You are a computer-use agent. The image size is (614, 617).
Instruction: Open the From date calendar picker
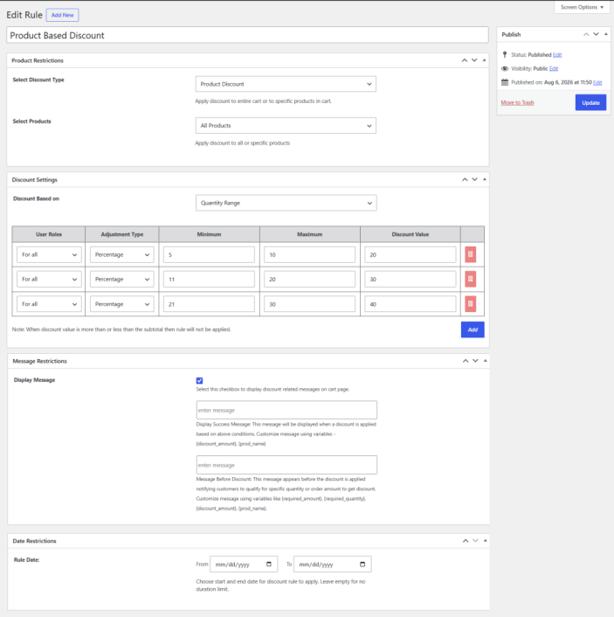[x=269, y=564]
